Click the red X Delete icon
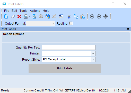The height and width of the screenshot is (93, 131). [19, 16]
